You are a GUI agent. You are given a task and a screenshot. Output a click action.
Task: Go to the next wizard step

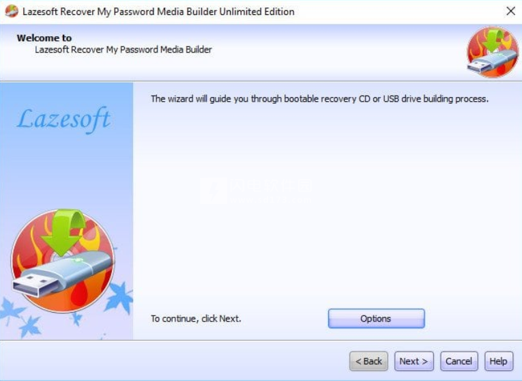click(x=414, y=361)
